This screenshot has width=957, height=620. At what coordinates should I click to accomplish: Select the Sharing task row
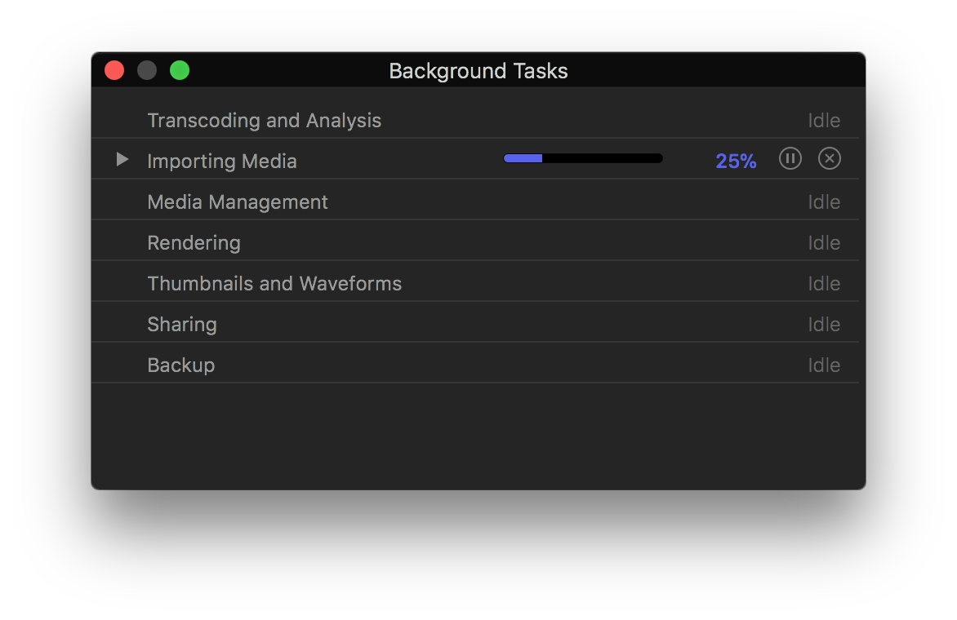point(182,325)
